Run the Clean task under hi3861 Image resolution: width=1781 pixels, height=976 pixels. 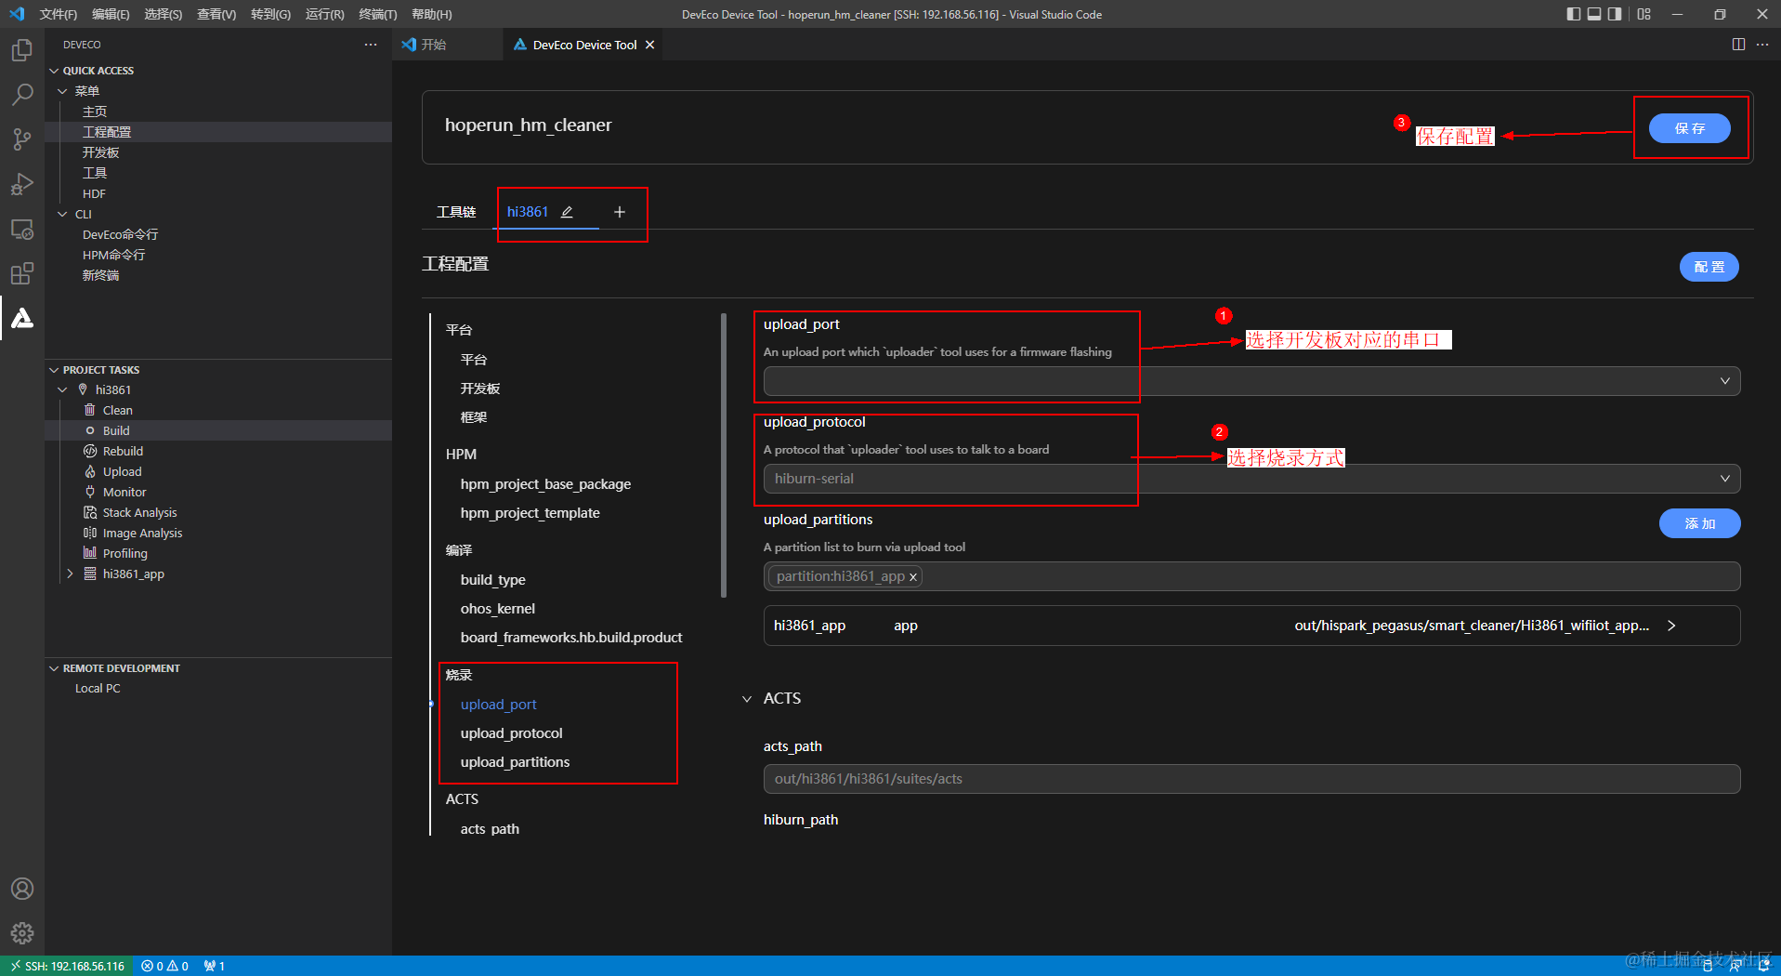(117, 410)
